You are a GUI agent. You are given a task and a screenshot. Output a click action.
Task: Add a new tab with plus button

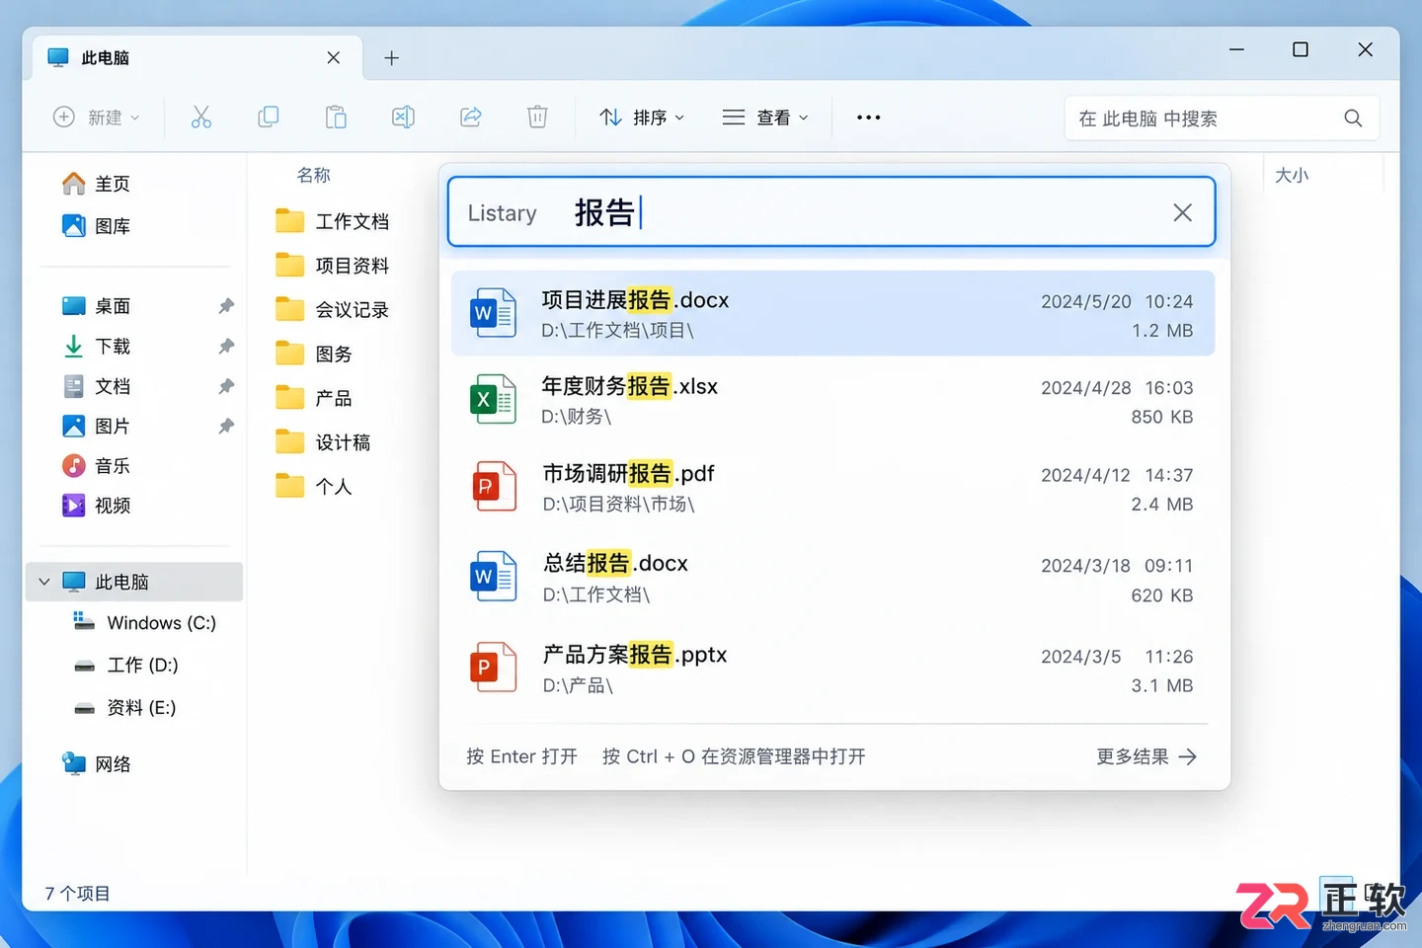391,58
